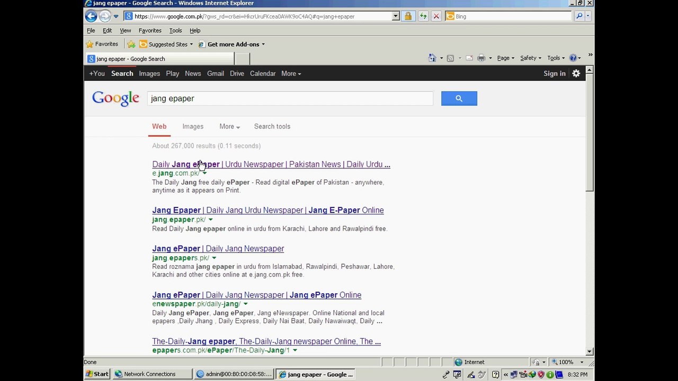Click the Sign in button
The image size is (678, 381).
(x=554, y=74)
